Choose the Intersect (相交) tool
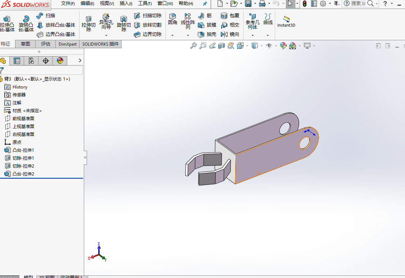405x278 pixels. tap(230, 25)
